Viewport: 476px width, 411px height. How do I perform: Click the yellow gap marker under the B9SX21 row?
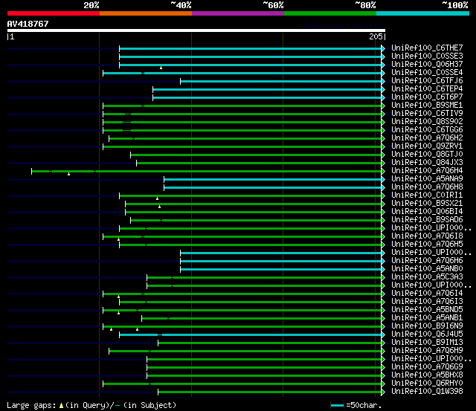pos(159,207)
